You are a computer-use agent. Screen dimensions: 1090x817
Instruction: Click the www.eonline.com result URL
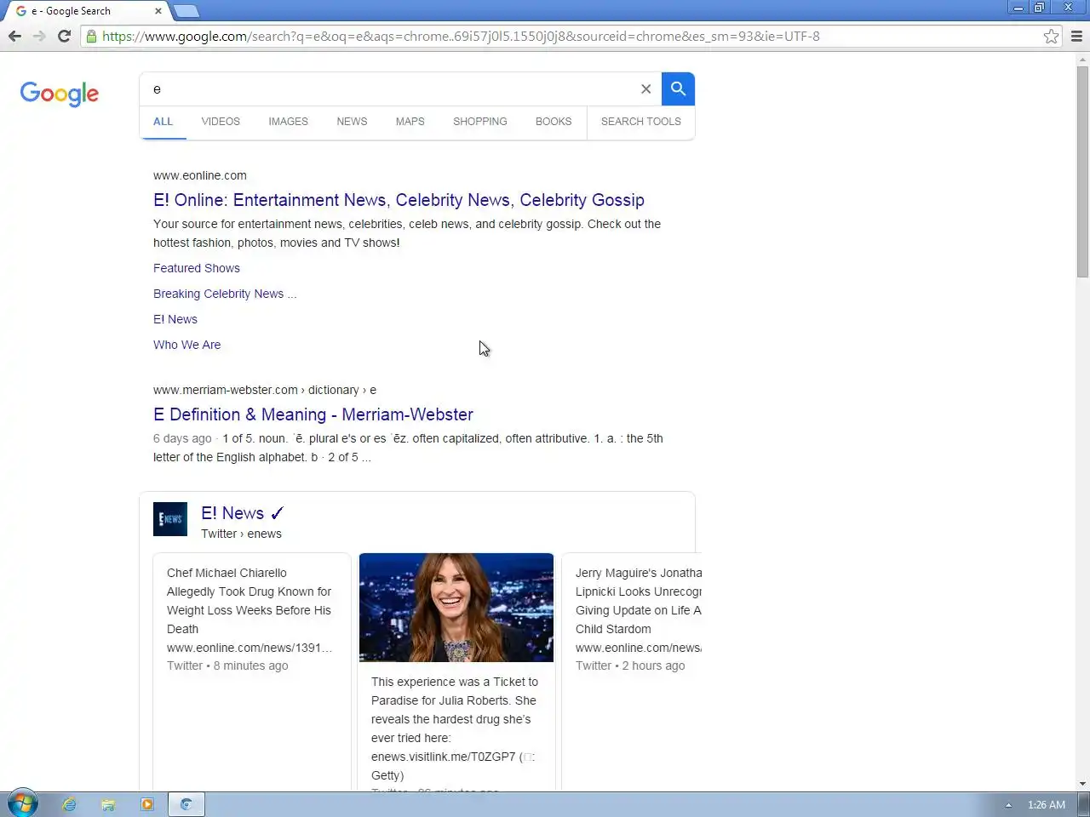[x=200, y=175]
